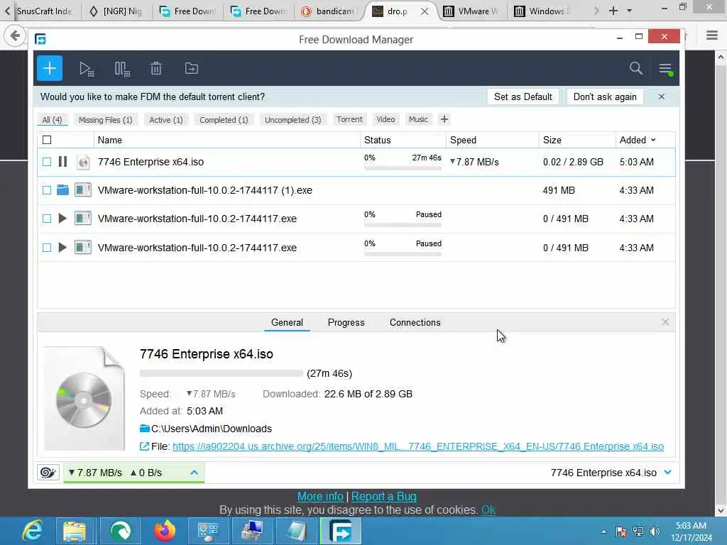The height and width of the screenshot is (545, 727).
Task: Select the Music filter
Action: [x=418, y=119]
